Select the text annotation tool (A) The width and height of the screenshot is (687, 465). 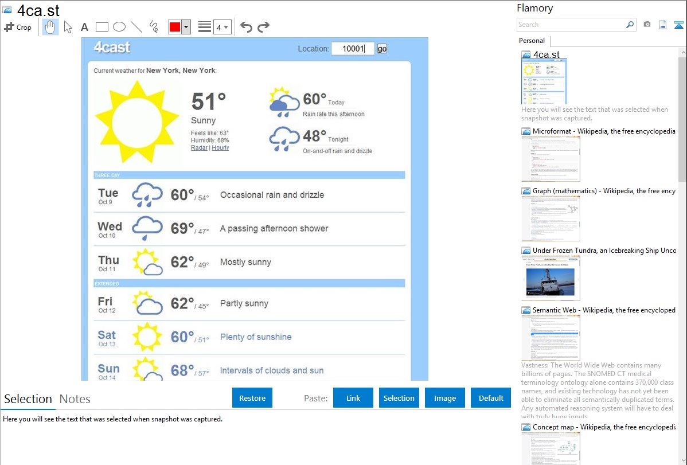coord(84,27)
